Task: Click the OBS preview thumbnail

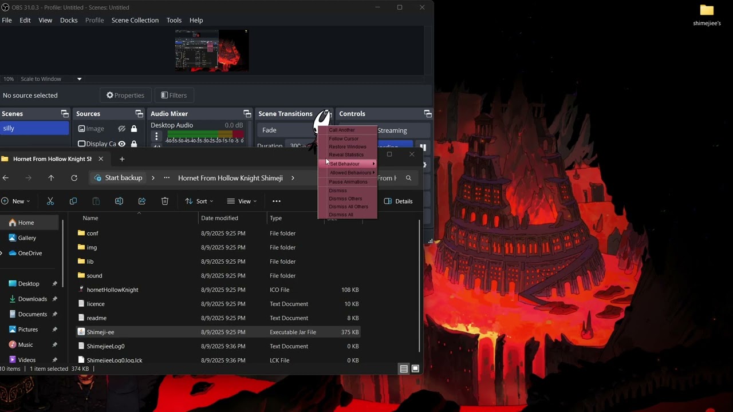Action: pos(212,50)
